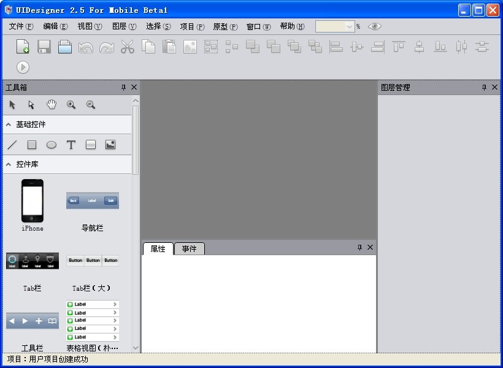
Task: Click the Cut scissors icon
Action: 128,47
